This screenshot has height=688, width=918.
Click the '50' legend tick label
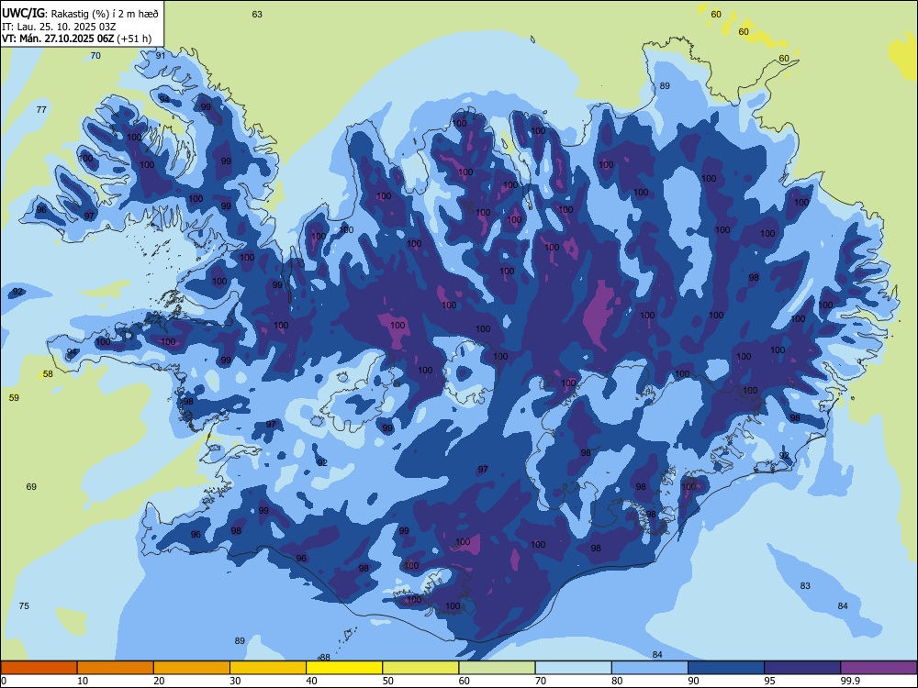[387, 681]
